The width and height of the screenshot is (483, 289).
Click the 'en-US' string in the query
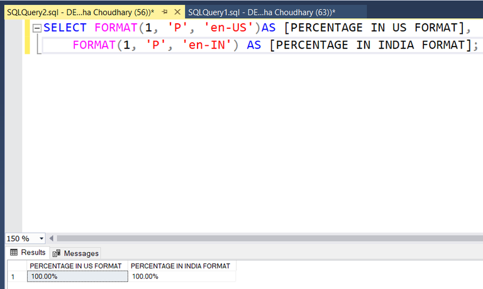pyautogui.click(x=228, y=28)
